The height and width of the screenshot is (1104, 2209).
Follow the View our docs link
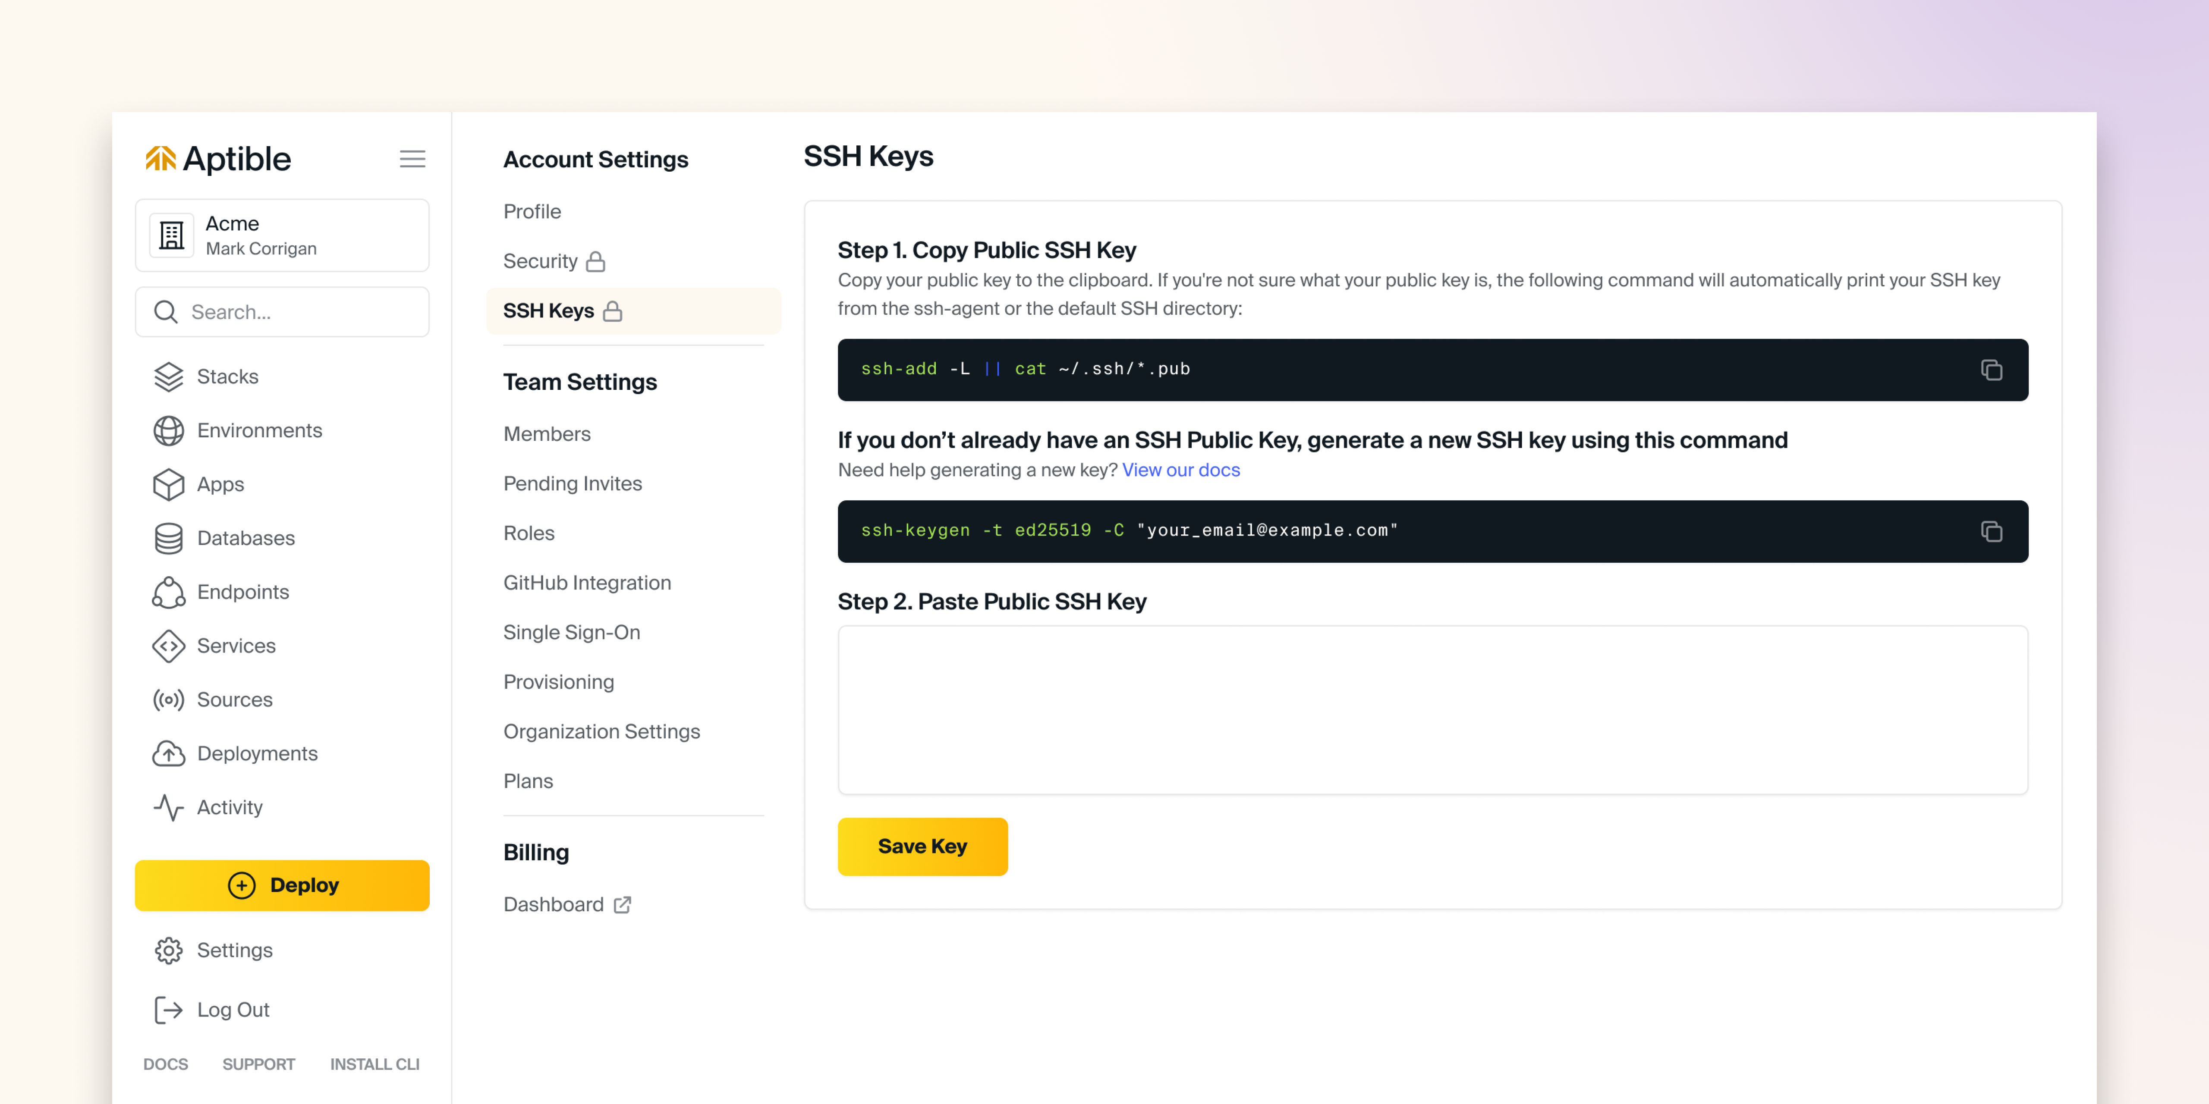click(x=1180, y=470)
